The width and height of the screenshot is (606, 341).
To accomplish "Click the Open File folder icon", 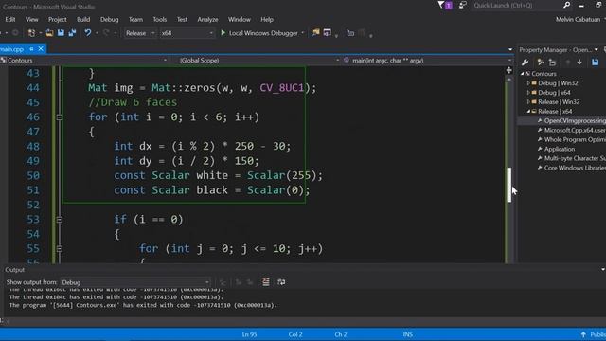I will pos(49,33).
